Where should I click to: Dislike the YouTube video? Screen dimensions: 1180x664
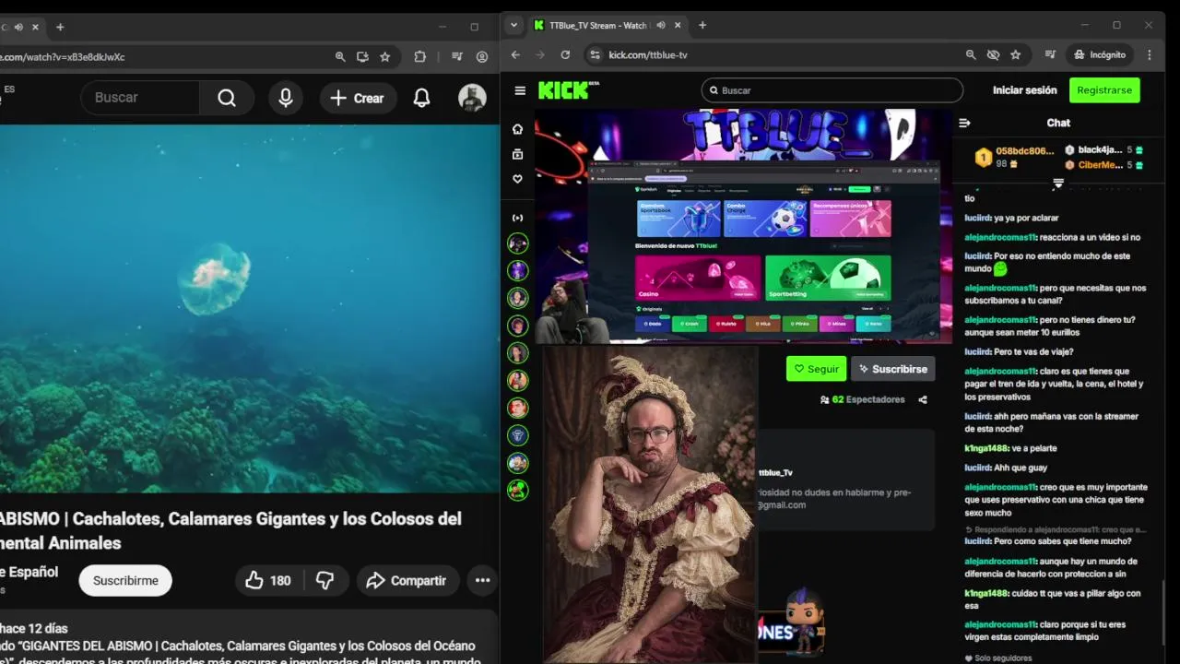(325, 580)
